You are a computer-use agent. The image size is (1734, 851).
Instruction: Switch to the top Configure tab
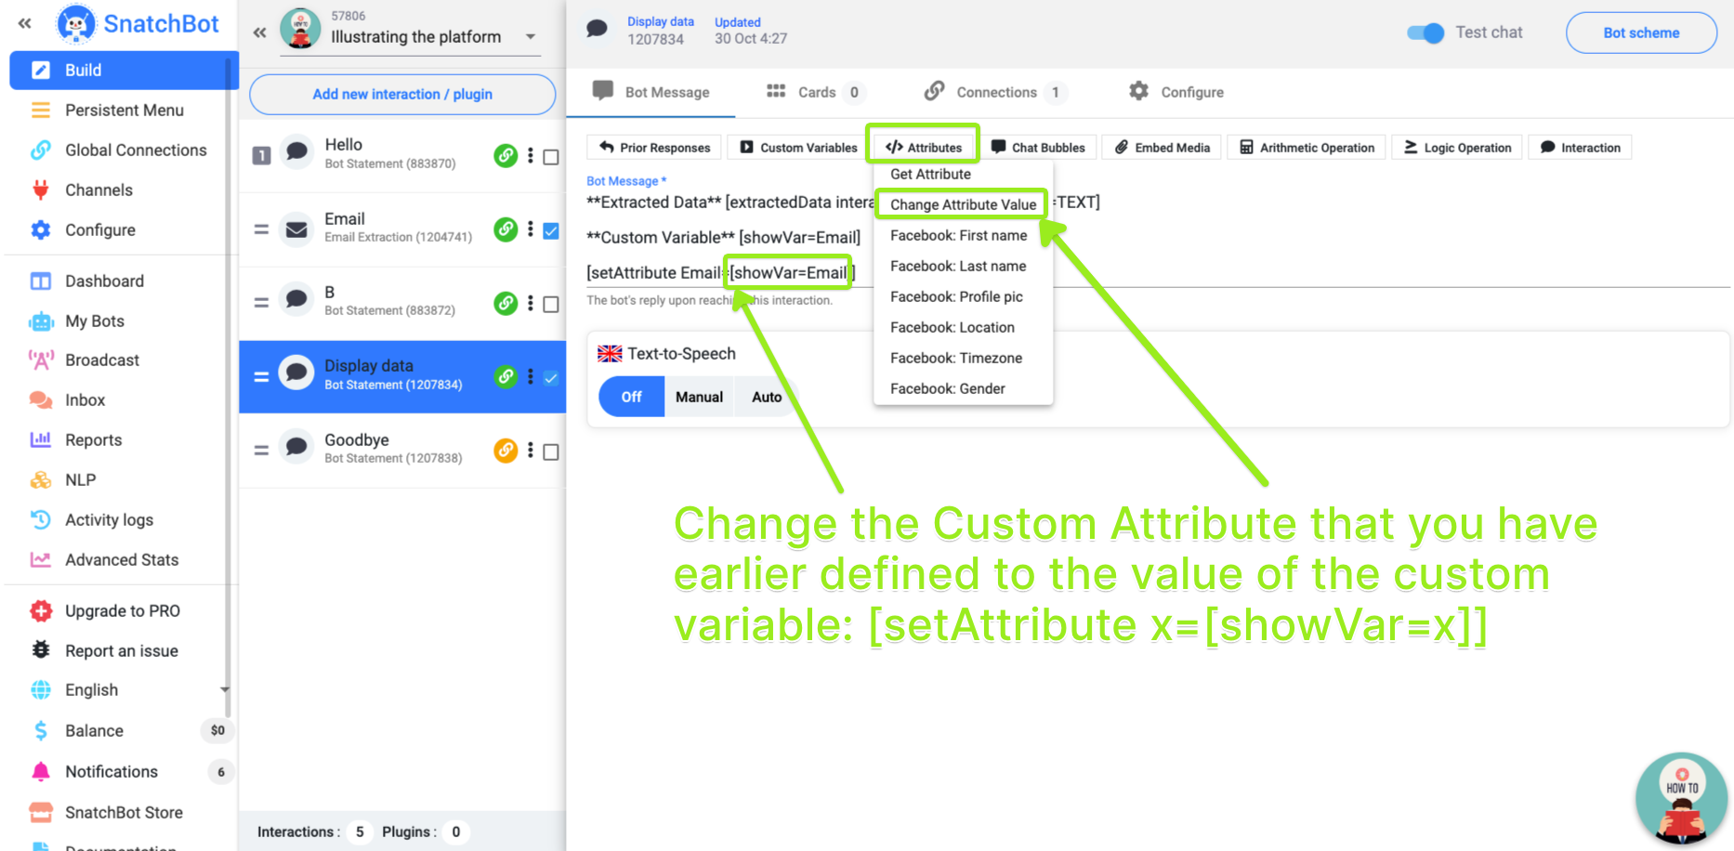1176,92
